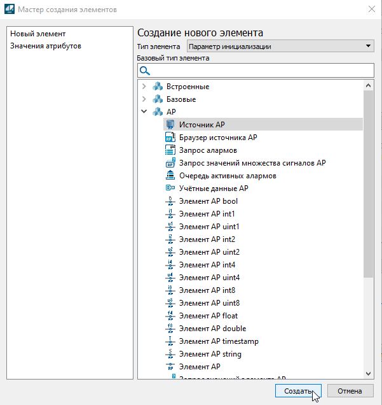Click the Базовый тип элемента search field
Image resolution: width=382 pixels, height=405 pixels.
[261, 70]
